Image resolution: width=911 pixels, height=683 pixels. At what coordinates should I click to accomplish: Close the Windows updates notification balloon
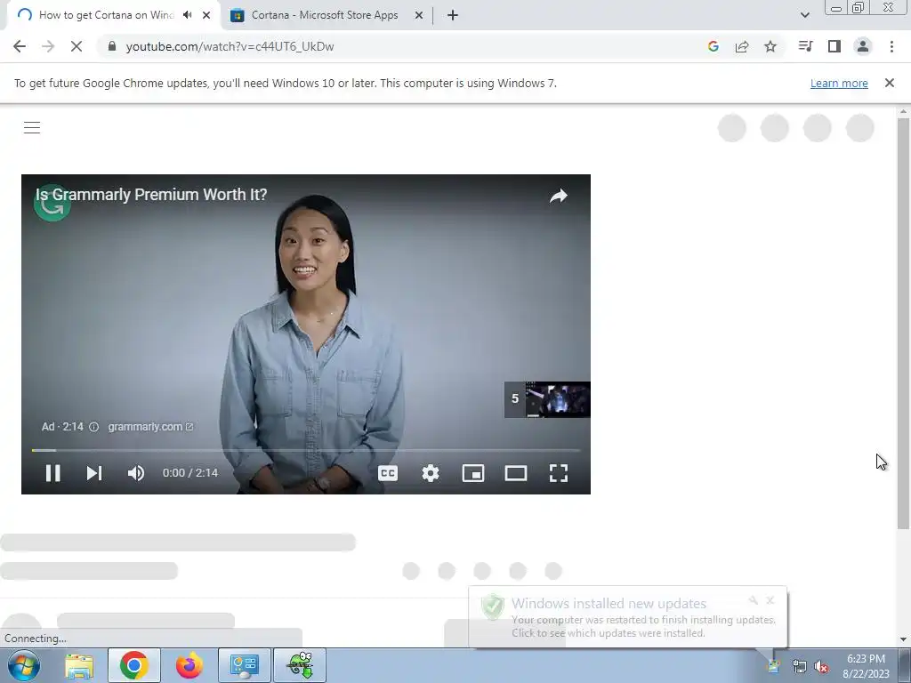point(770,600)
